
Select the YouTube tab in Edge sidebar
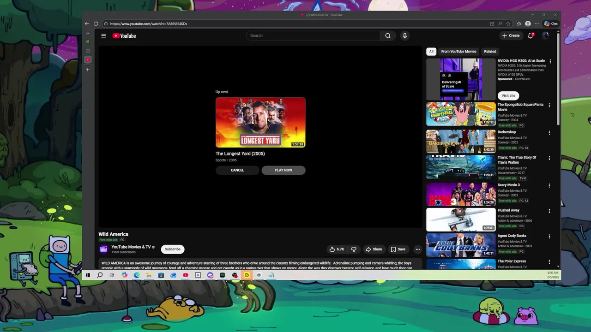click(x=88, y=59)
